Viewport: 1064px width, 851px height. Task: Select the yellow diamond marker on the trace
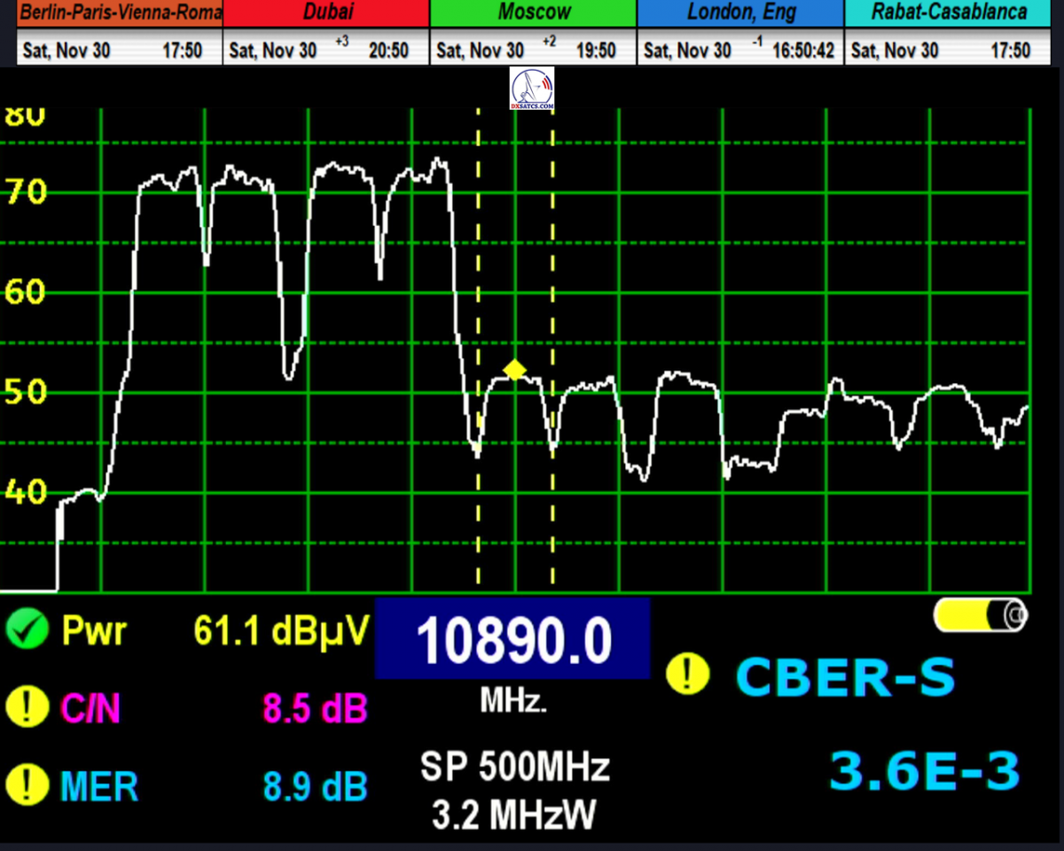514,370
